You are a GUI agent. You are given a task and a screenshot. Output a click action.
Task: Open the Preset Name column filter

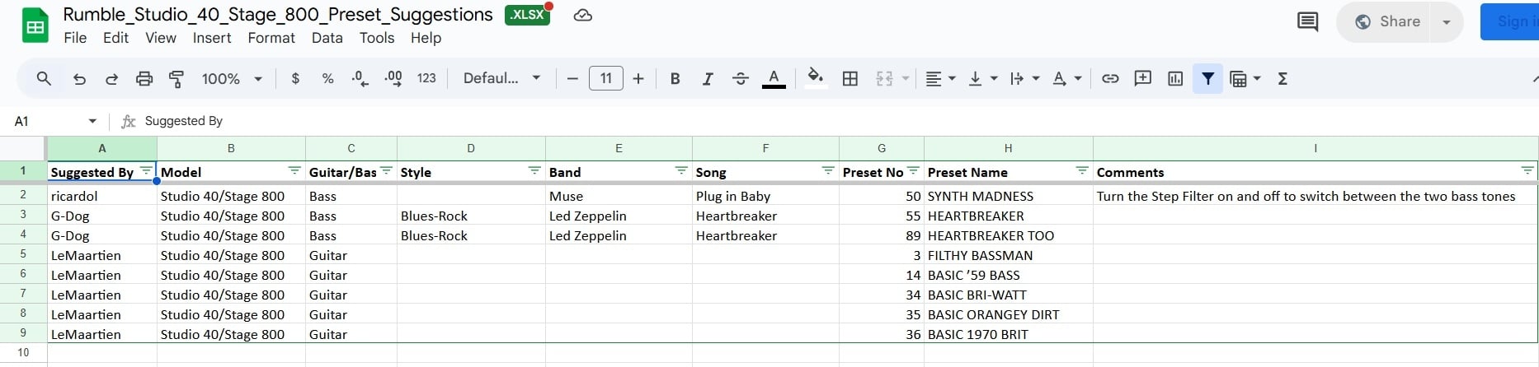coord(1082,170)
